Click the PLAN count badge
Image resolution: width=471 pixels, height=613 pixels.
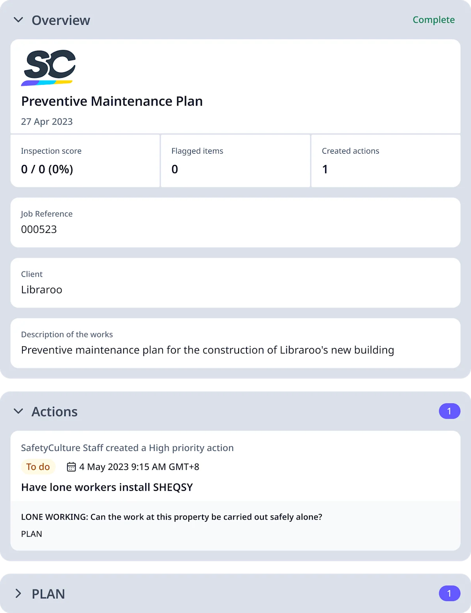(x=449, y=593)
